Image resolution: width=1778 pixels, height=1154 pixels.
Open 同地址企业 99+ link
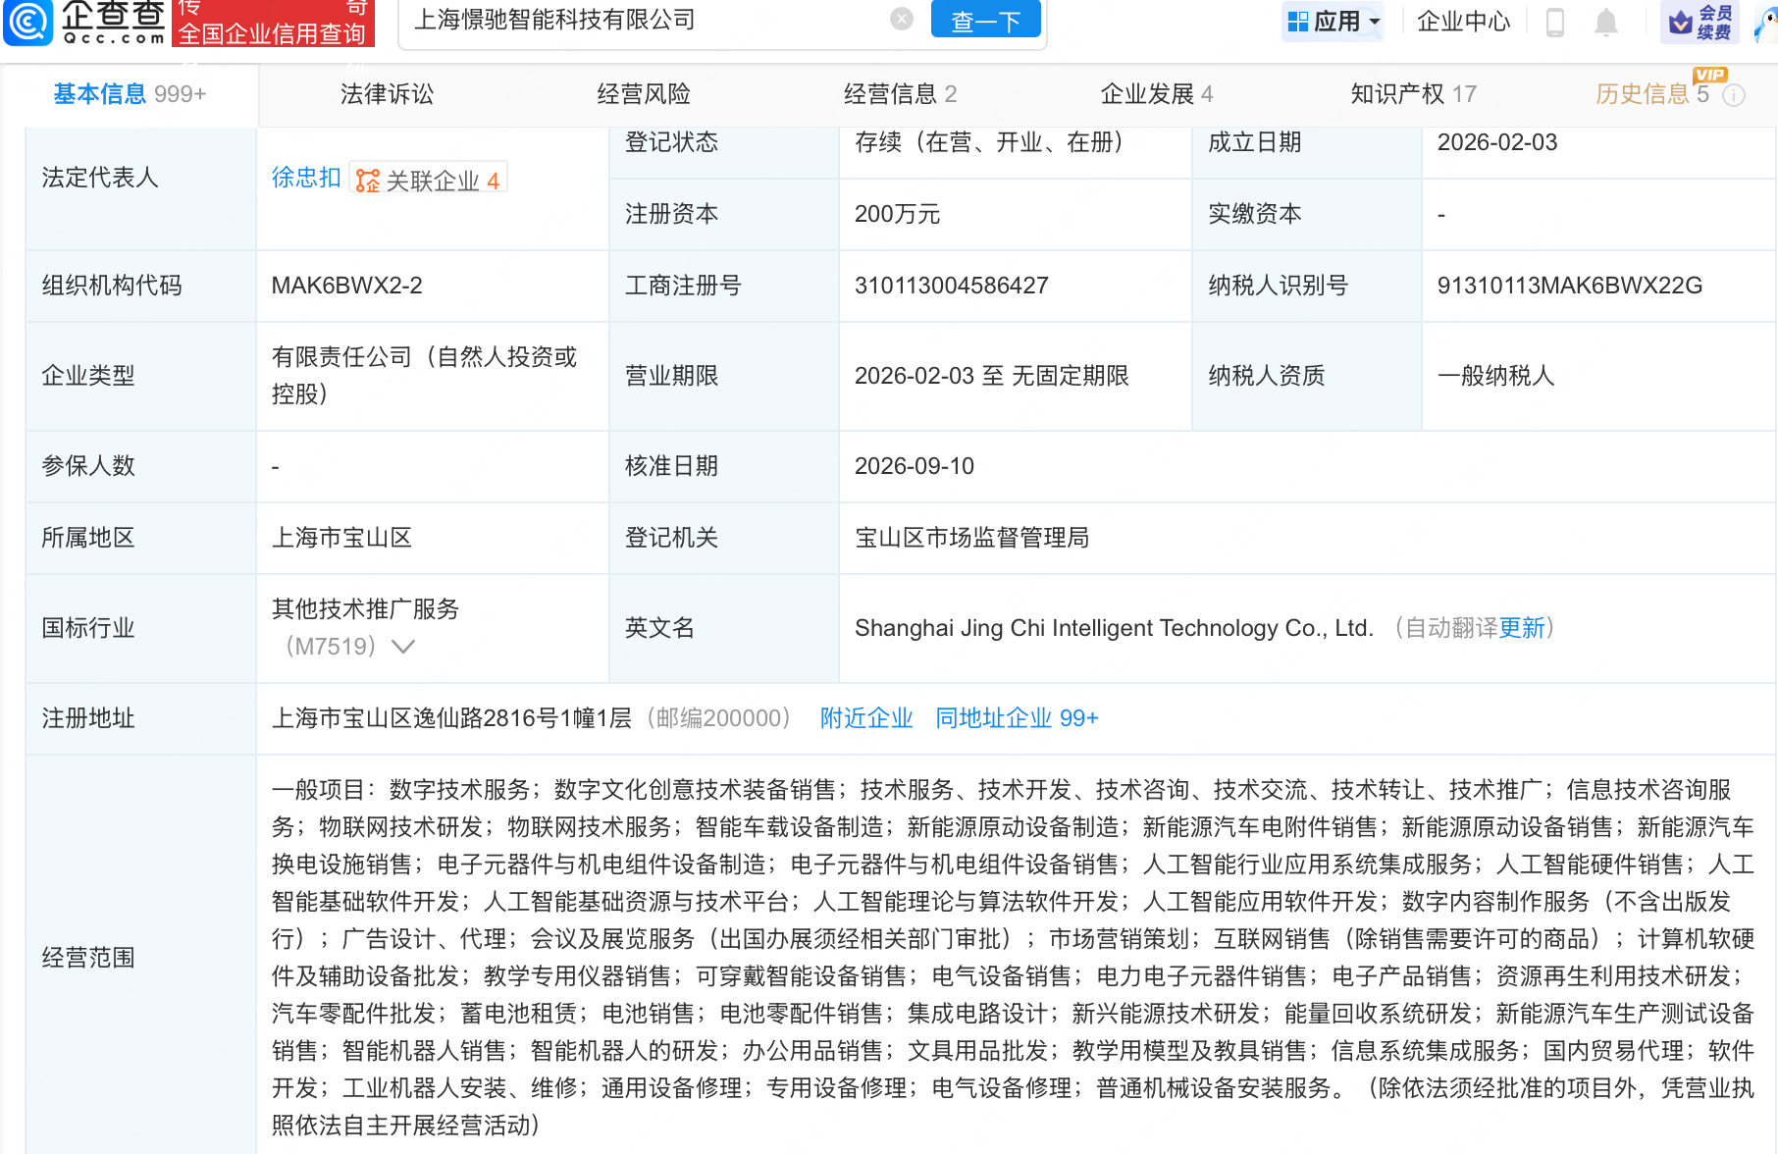(x=1017, y=718)
